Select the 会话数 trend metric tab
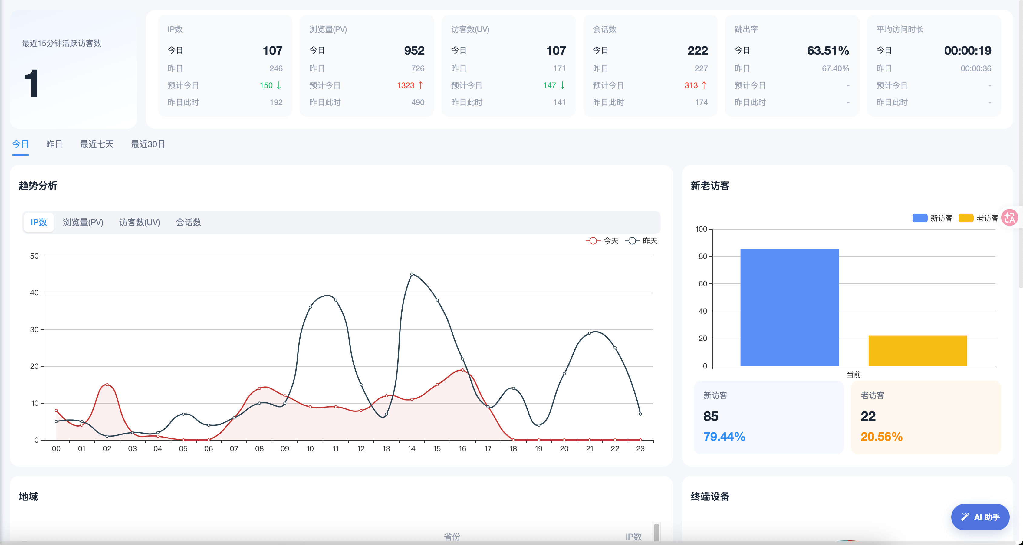Viewport: 1023px width, 545px height. click(189, 223)
